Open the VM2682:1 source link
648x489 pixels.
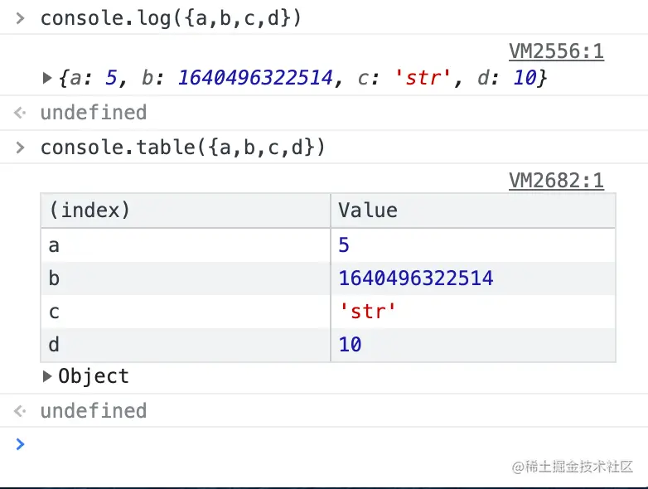[556, 181]
